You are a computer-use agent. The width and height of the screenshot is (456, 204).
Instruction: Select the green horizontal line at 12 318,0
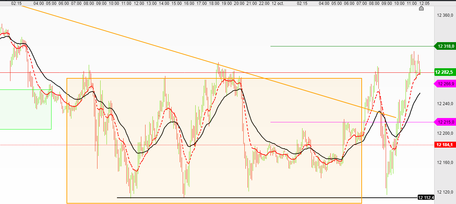[x=352, y=46]
